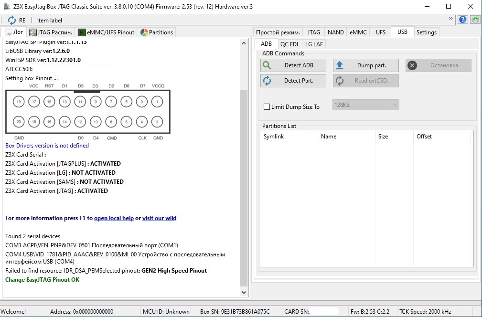482x317 pixels.
Task: Click pin 8 CMD in pinout diagram
Action: (111, 122)
